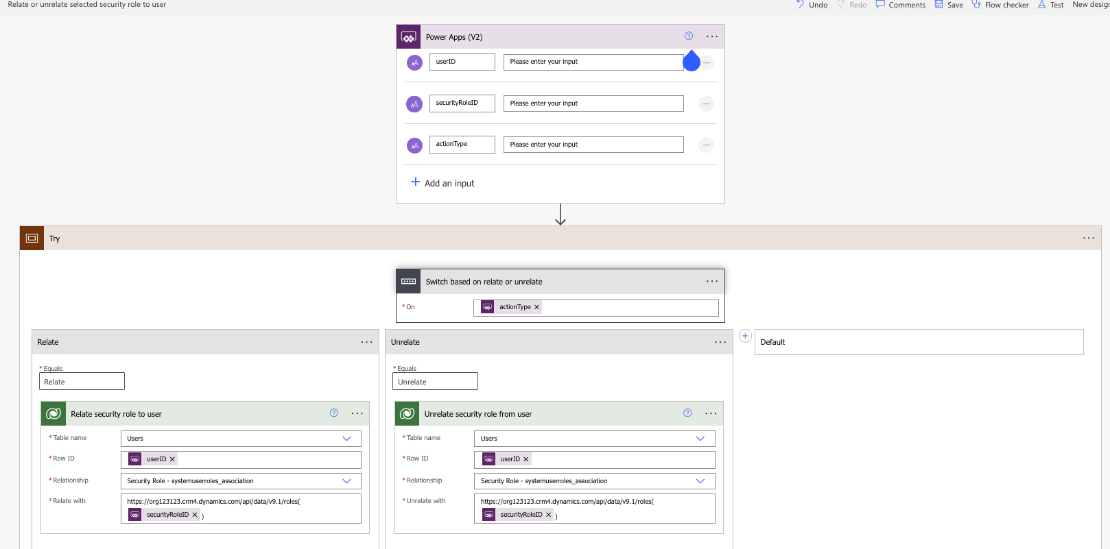Click the text type icon beside securityRoleID
This screenshot has height=549, width=1110.
[414, 104]
